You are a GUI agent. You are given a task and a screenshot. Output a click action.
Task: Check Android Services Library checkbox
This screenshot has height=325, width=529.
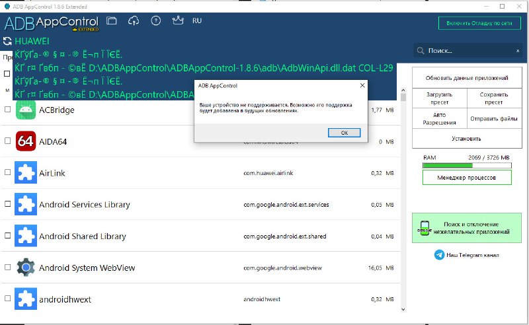click(7, 204)
